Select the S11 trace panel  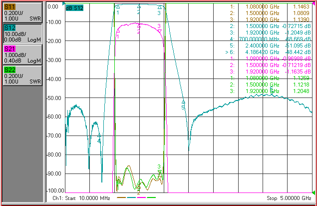point(22,12)
